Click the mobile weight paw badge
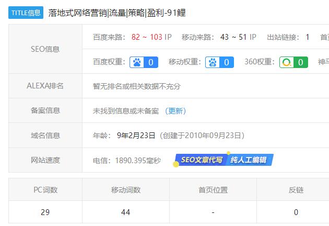329x226 pixels. pyautogui.click(x=219, y=62)
